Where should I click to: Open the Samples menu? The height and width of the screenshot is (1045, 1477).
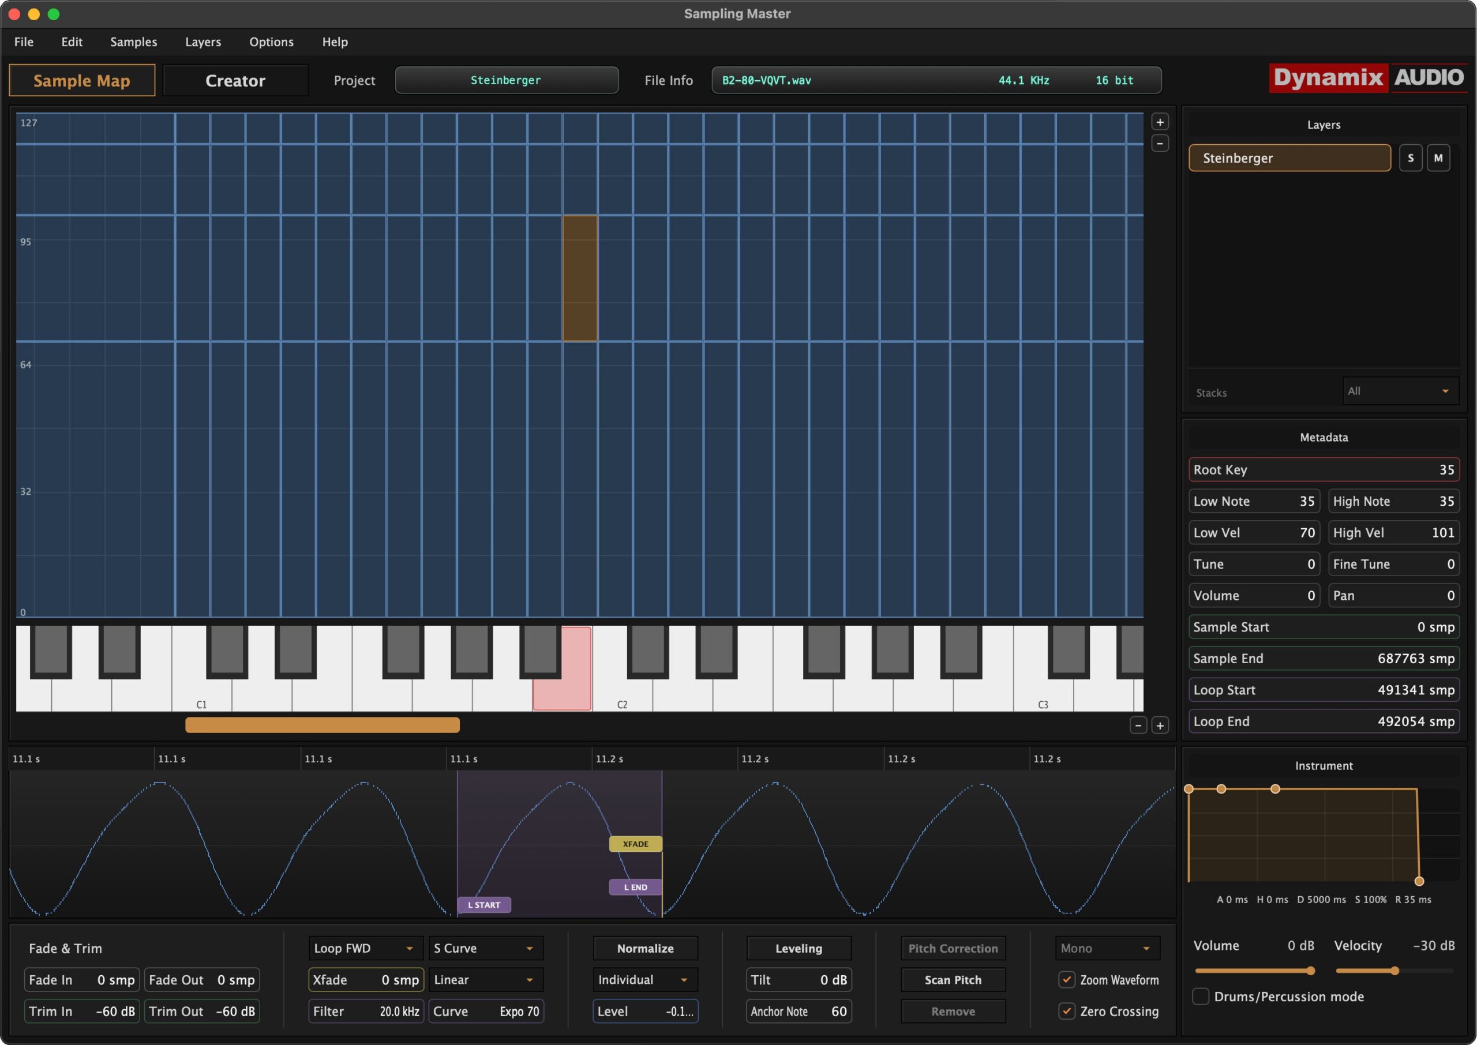[133, 42]
